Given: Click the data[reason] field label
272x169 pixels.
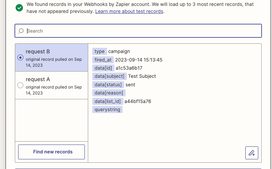Looking at the screenshot, I should click(x=109, y=93).
